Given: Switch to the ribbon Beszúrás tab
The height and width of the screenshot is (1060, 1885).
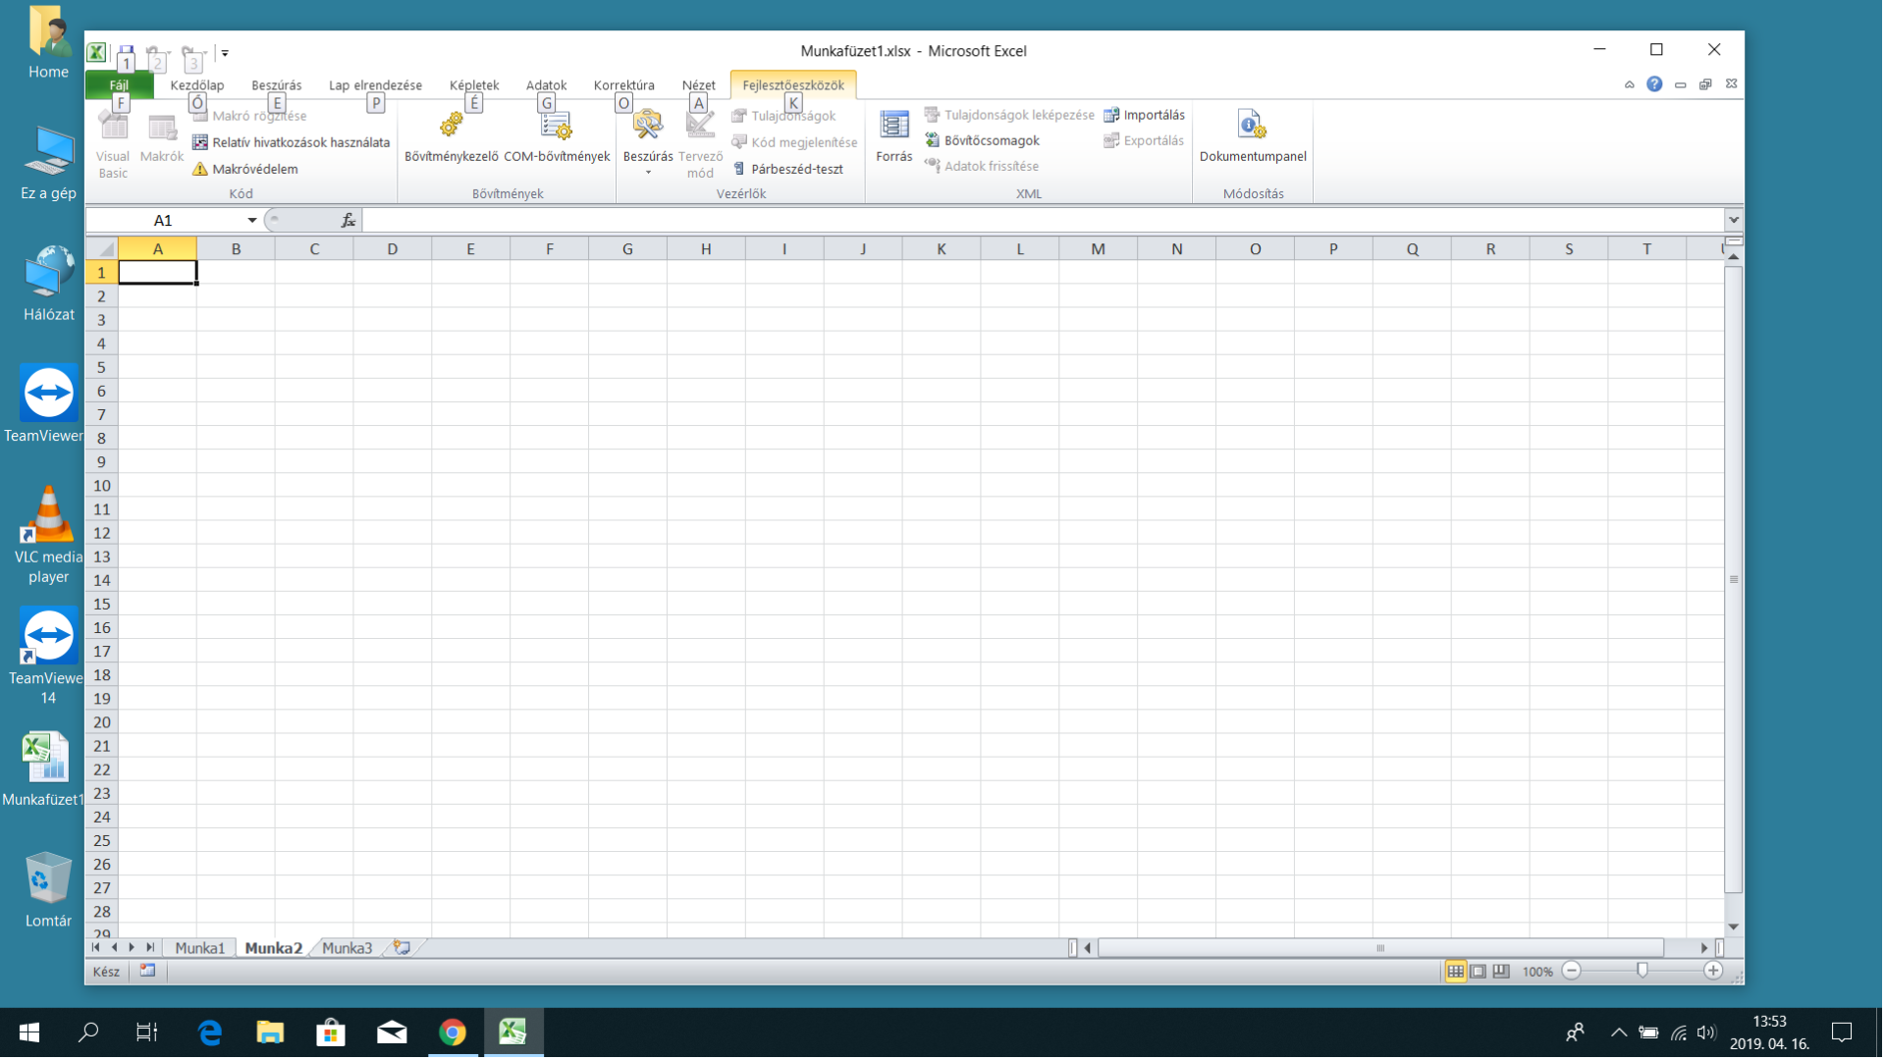Looking at the screenshot, I should point(276,85).
